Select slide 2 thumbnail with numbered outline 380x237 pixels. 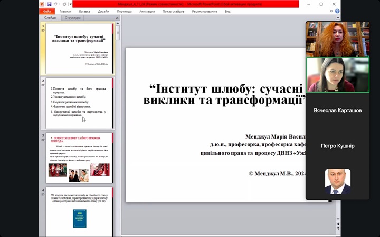79,103
